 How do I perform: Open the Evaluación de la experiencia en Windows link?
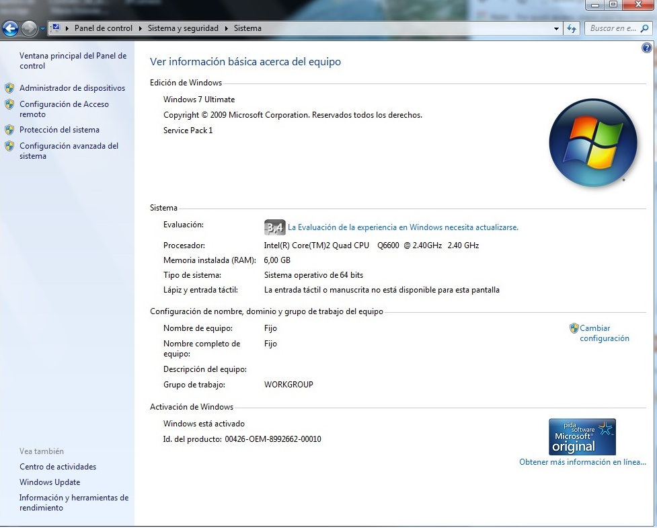[x=403, y=227]
